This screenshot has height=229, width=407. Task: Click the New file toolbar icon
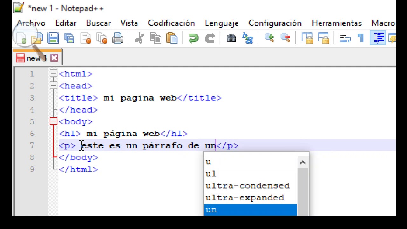(21, 38)
